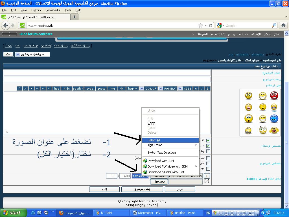The width and height of the screenshot is (289, 217).
Task: Toggle third checkbox in topic options
Action: (208, 169)
